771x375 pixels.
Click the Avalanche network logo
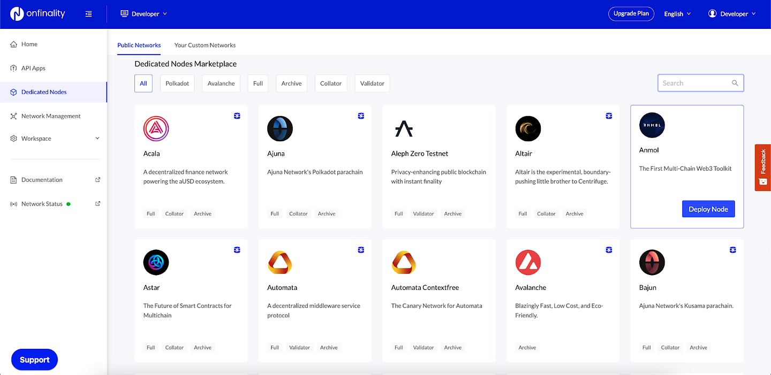pos(528,263)
